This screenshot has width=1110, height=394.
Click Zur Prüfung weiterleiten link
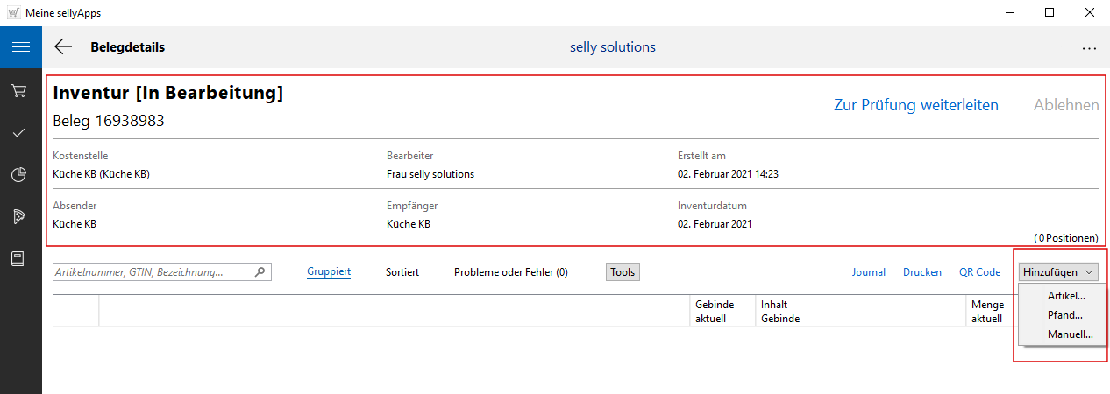pyautogui.click(x=915, y=105)
